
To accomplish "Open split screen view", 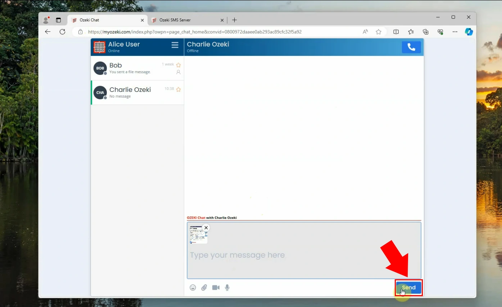I will tap(396, 32).
